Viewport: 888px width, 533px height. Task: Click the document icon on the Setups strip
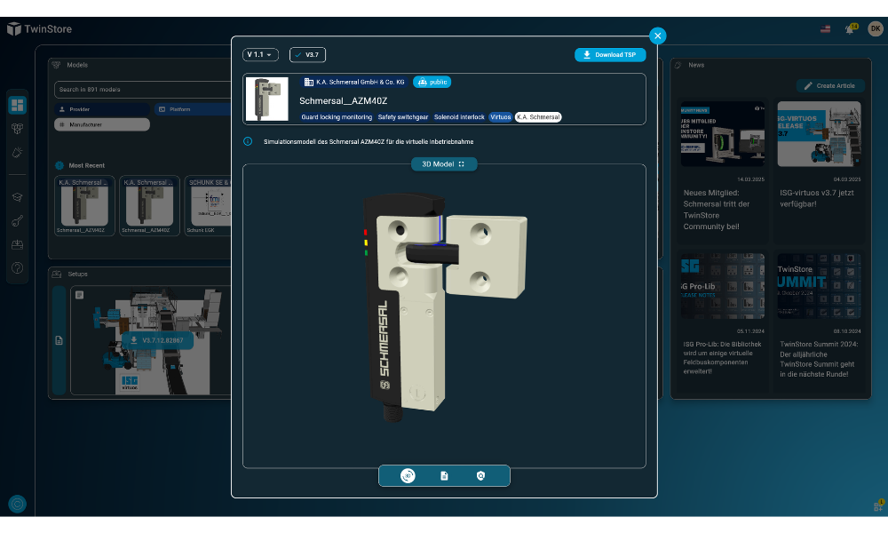tap(59, 340)
